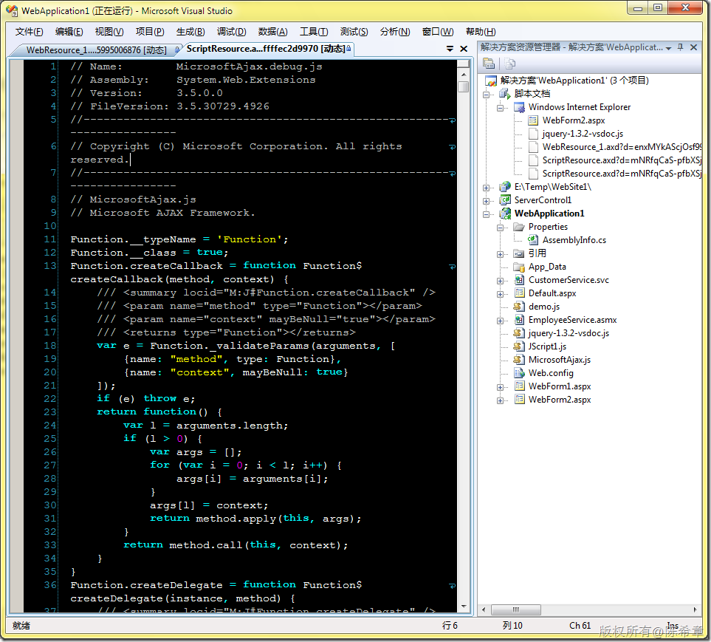Open the 编辑(E) menu

pyautogui.click(x=69, y=32)
